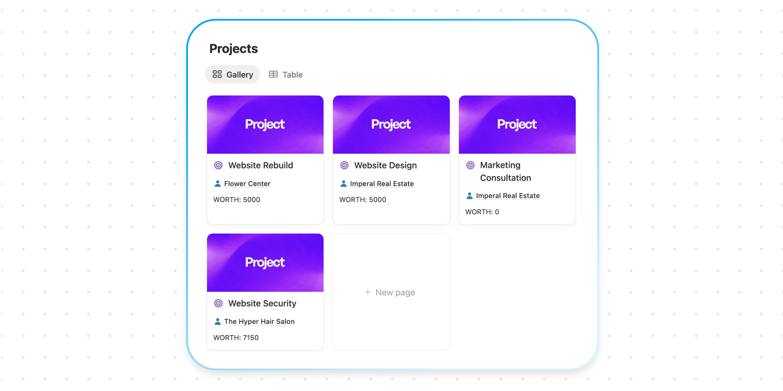Open Imperal Real Estate link under Marketing Consultation

coord(508,196)
